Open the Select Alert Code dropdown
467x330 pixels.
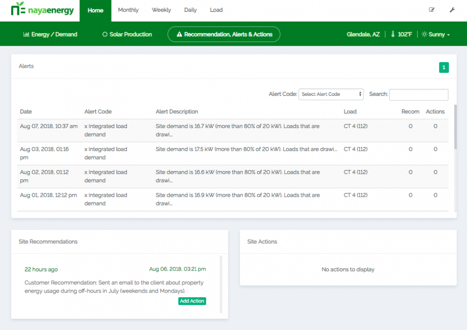[x=331, y=94]
